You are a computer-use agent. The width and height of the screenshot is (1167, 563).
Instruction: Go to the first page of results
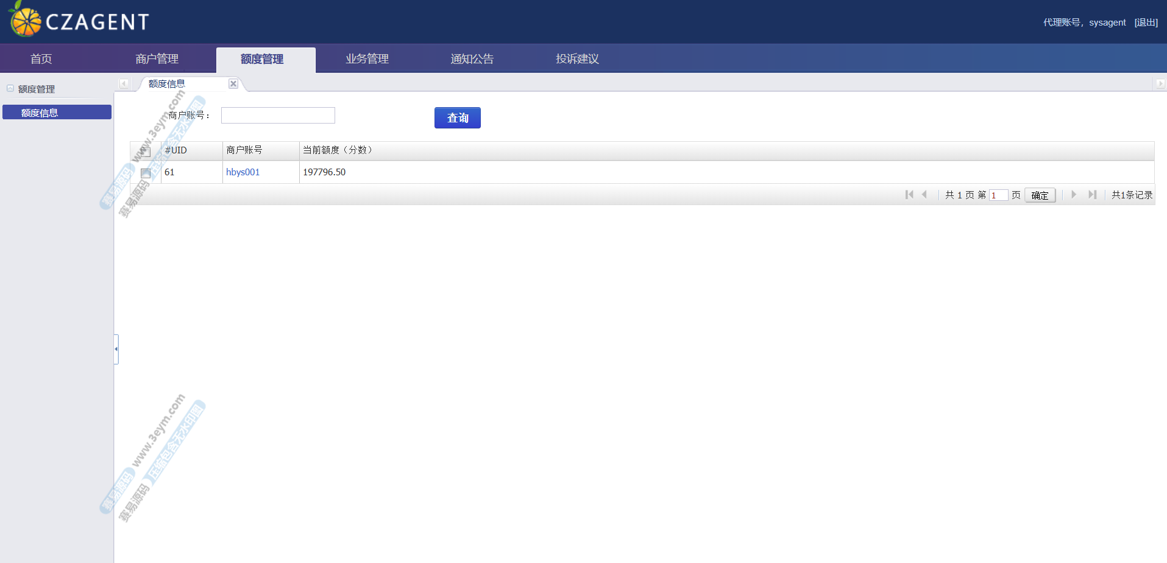pos(909,195)
